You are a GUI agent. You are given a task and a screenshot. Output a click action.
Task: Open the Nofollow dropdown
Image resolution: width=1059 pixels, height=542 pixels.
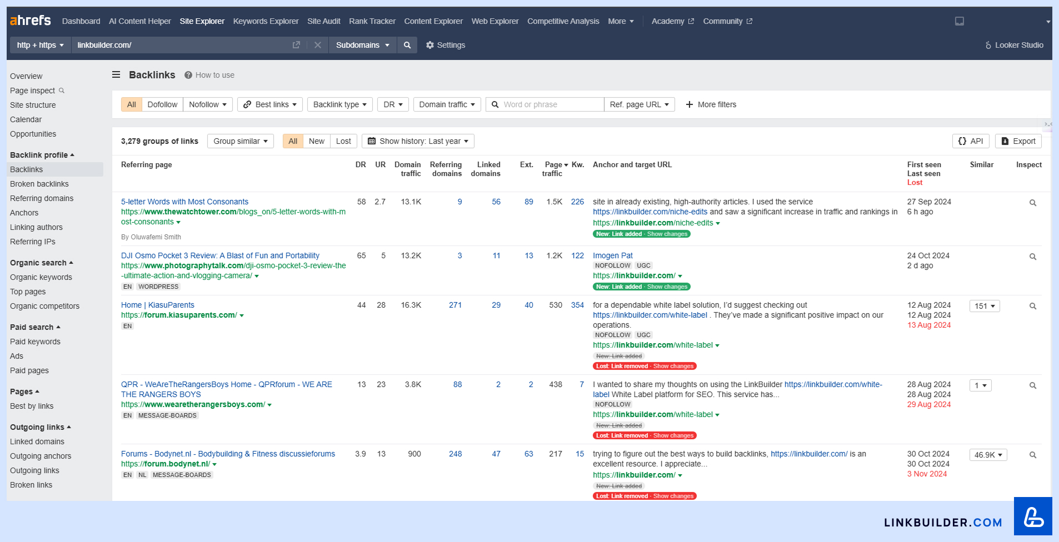[208, 104]
